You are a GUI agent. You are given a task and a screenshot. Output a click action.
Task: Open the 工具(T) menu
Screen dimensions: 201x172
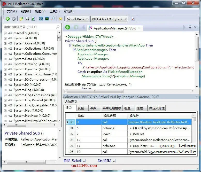pos(55,11)
